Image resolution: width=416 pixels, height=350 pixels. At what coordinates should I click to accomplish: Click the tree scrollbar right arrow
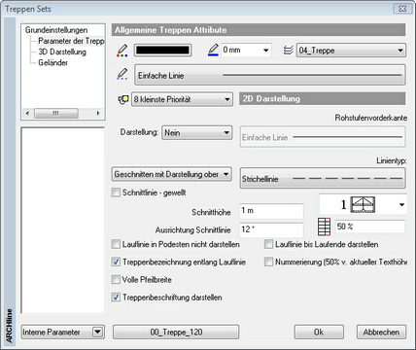coord(98,114)
